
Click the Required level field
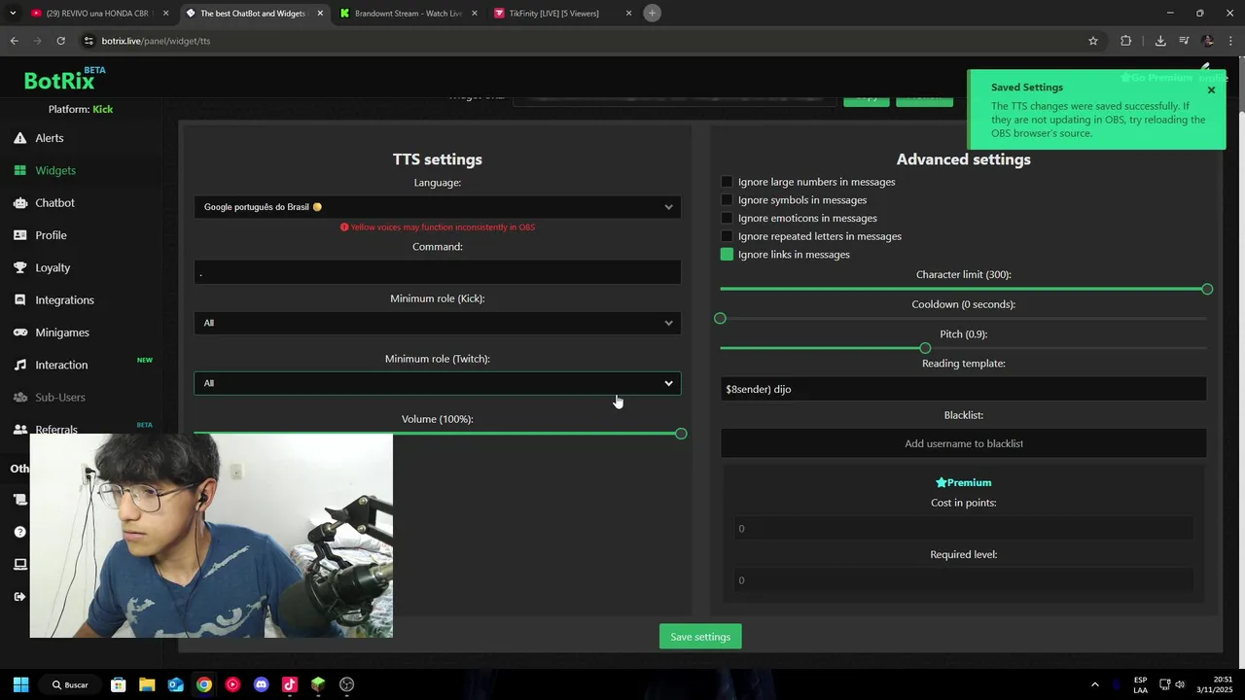tap(963, 580)
